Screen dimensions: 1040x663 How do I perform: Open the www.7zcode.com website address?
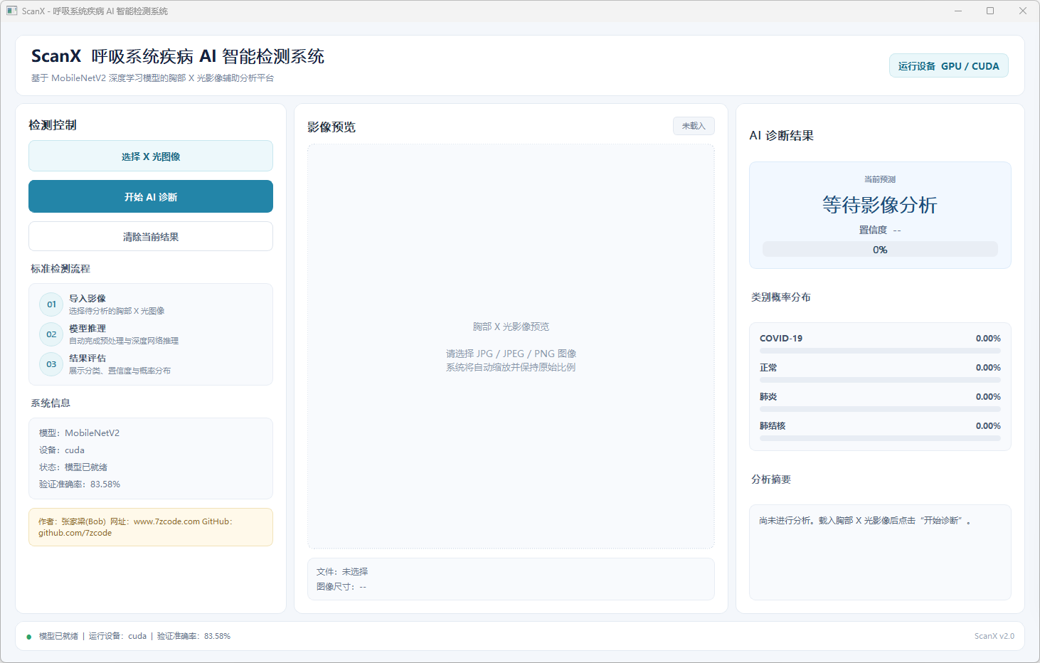pos(167,521)
